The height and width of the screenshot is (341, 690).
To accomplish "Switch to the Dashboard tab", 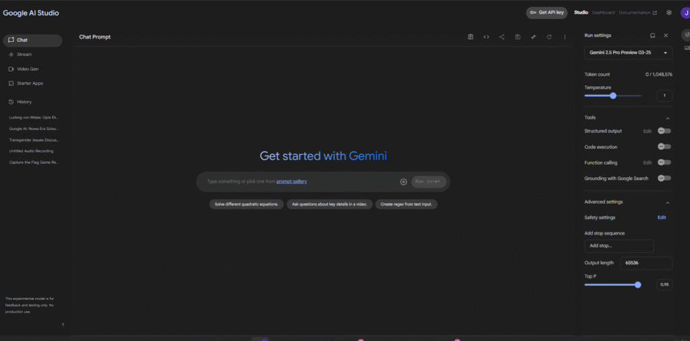I will (x=603, y=12).
